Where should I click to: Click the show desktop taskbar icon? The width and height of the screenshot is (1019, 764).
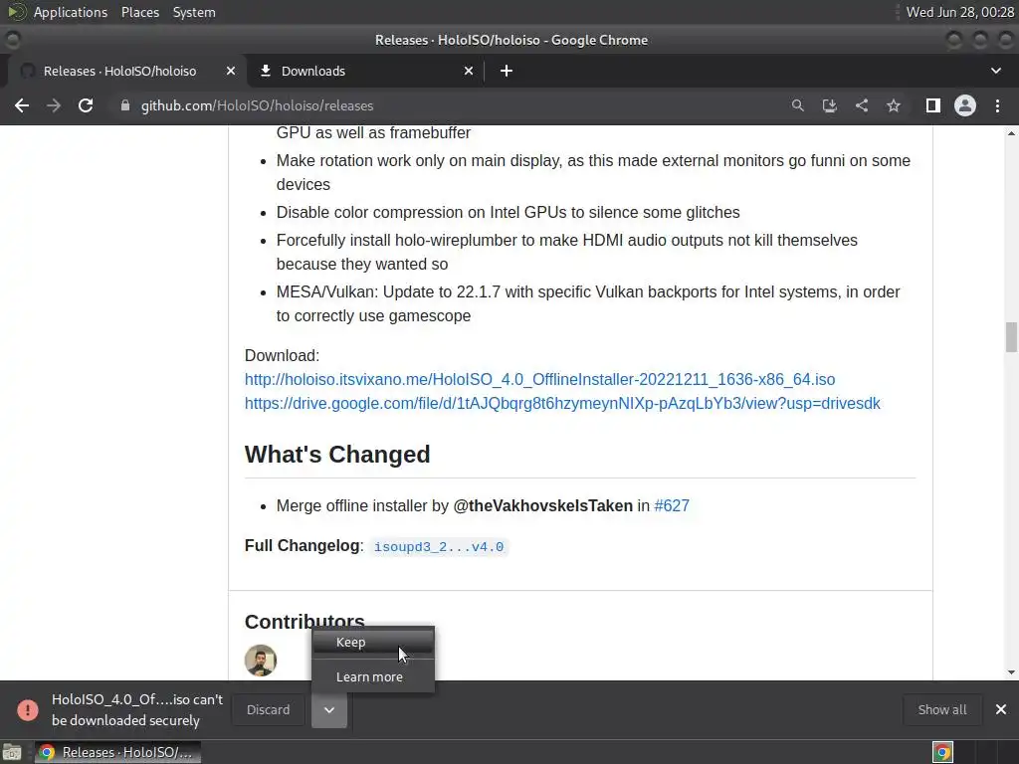point(12,752)
